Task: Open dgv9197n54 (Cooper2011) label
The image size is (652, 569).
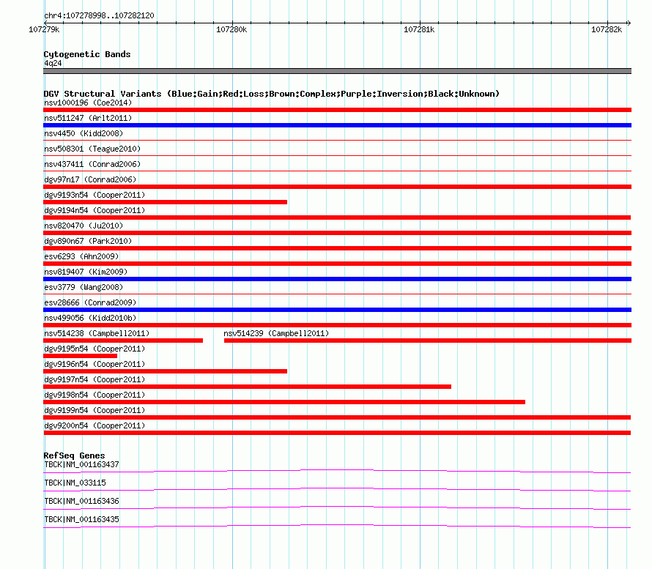Action: (x=95, y=379)
